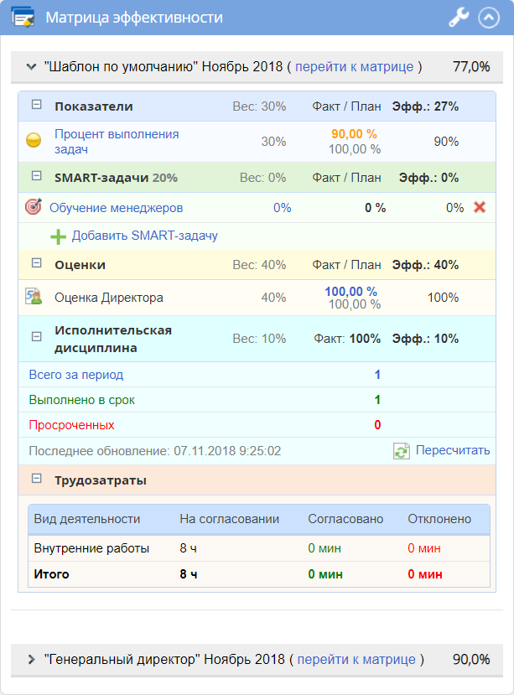Click the target icon beside Обучение менеджеров
514x695 pixels.
tap(33, 207)
